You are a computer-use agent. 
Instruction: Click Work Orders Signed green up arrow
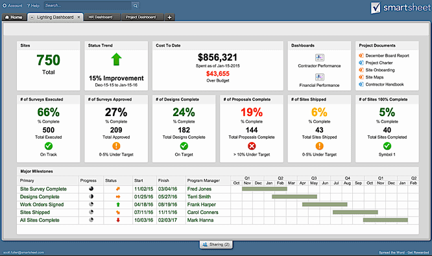tap(118, 205)
